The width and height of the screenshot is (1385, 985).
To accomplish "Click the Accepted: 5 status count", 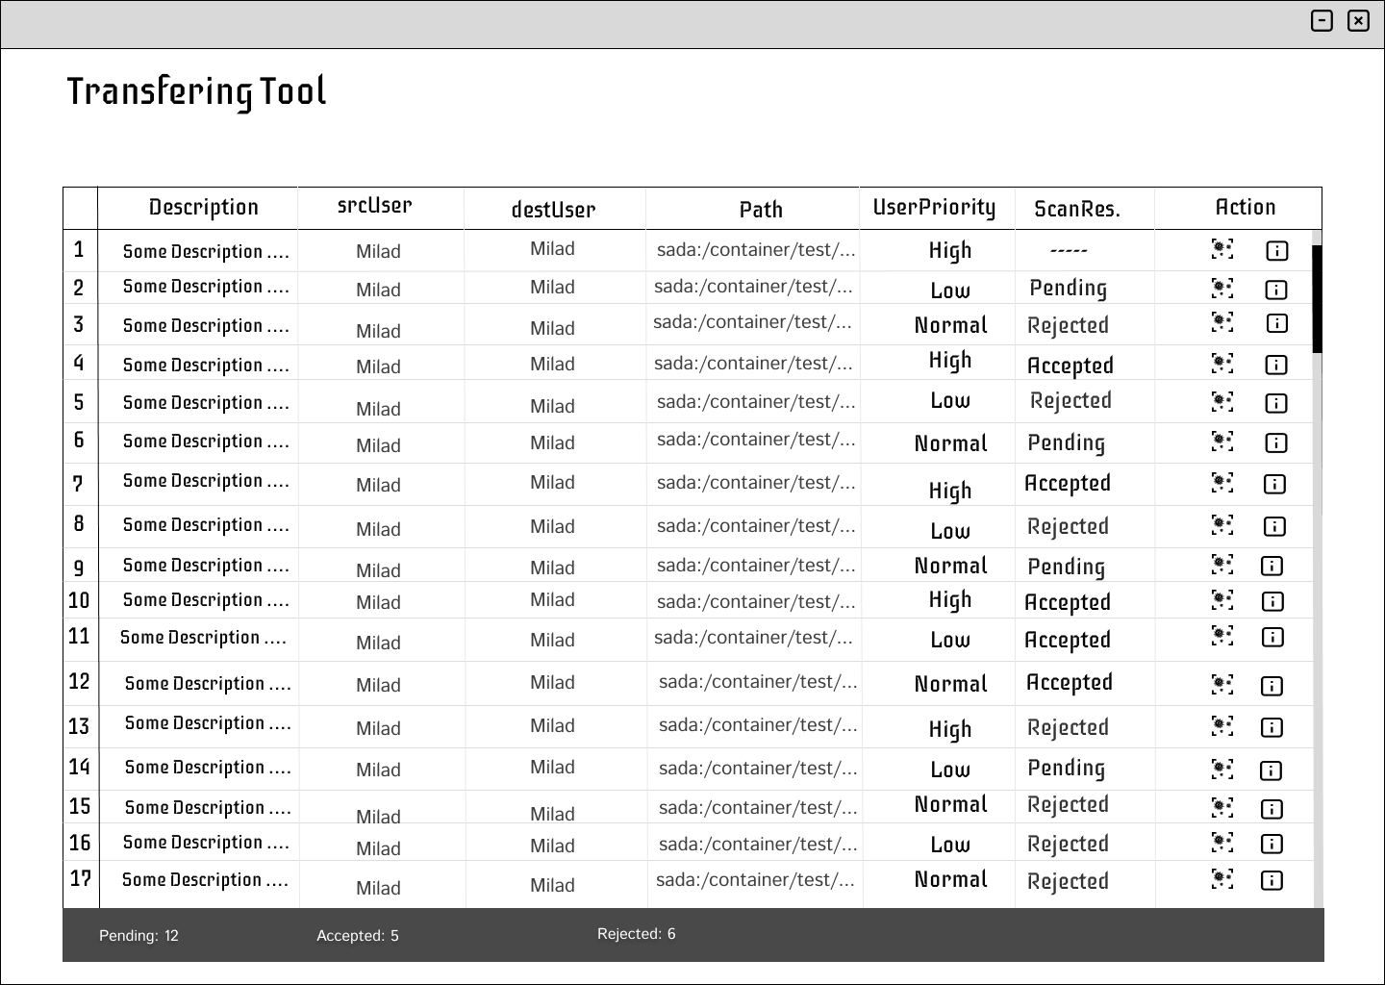I will point(357,936).
